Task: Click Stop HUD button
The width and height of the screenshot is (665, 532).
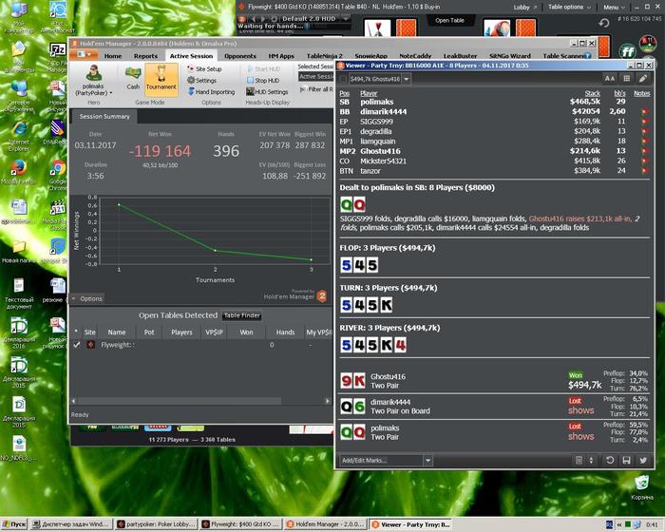Action: 263,80
